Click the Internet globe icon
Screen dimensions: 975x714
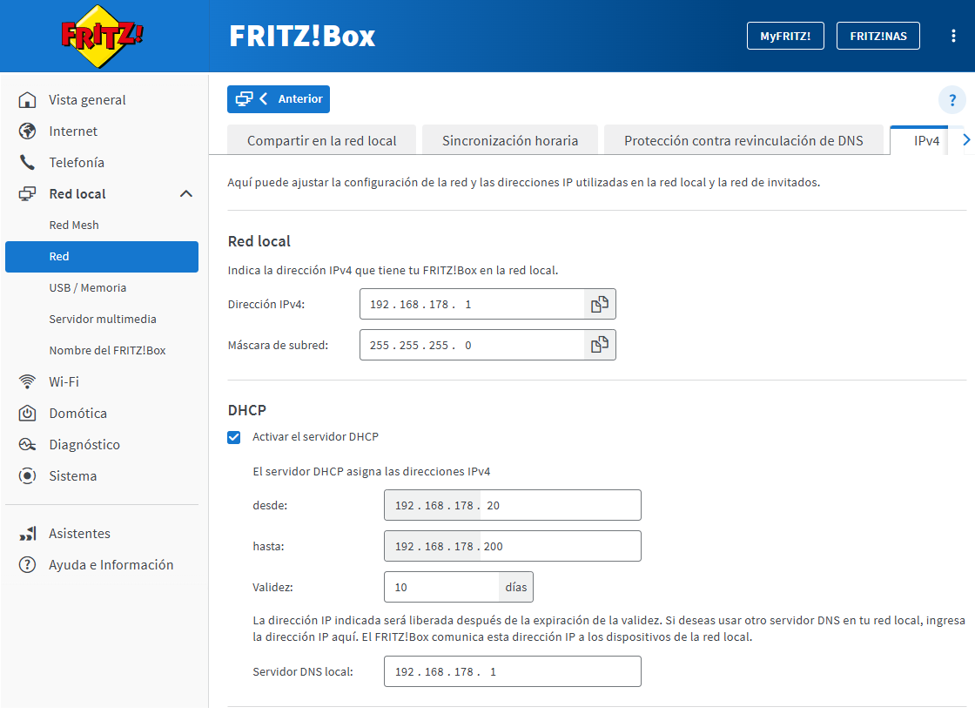pos(27,131)
